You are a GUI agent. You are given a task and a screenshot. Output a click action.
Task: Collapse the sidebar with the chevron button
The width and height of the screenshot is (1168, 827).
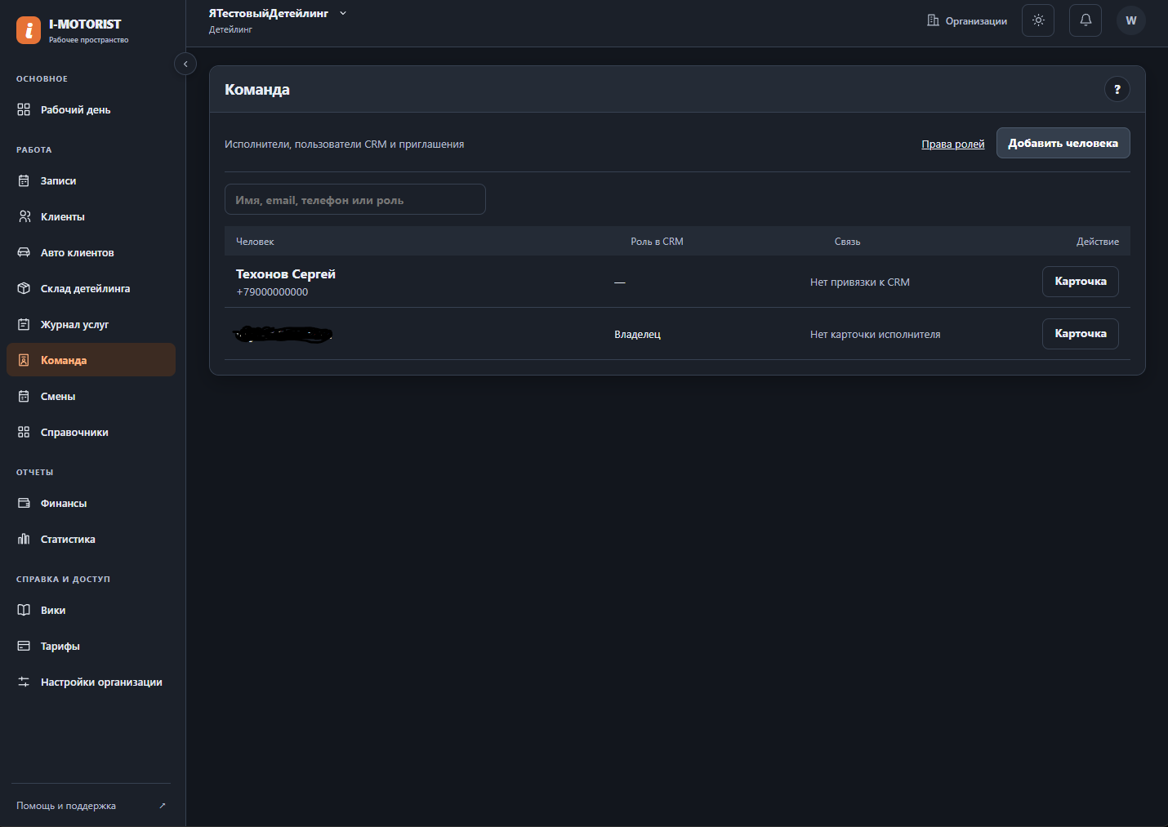pos(185,64)
